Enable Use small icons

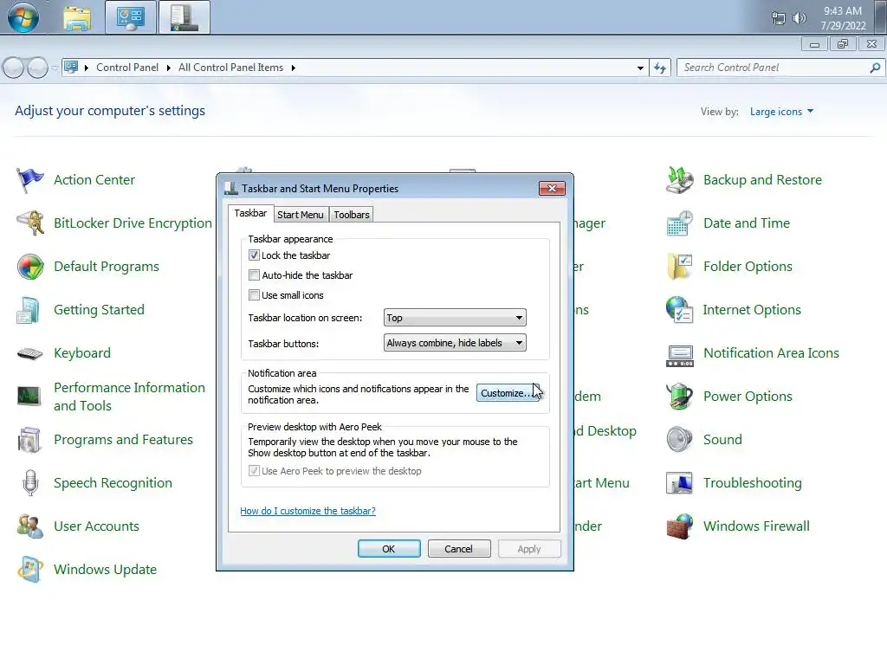[x=254, y=295]
